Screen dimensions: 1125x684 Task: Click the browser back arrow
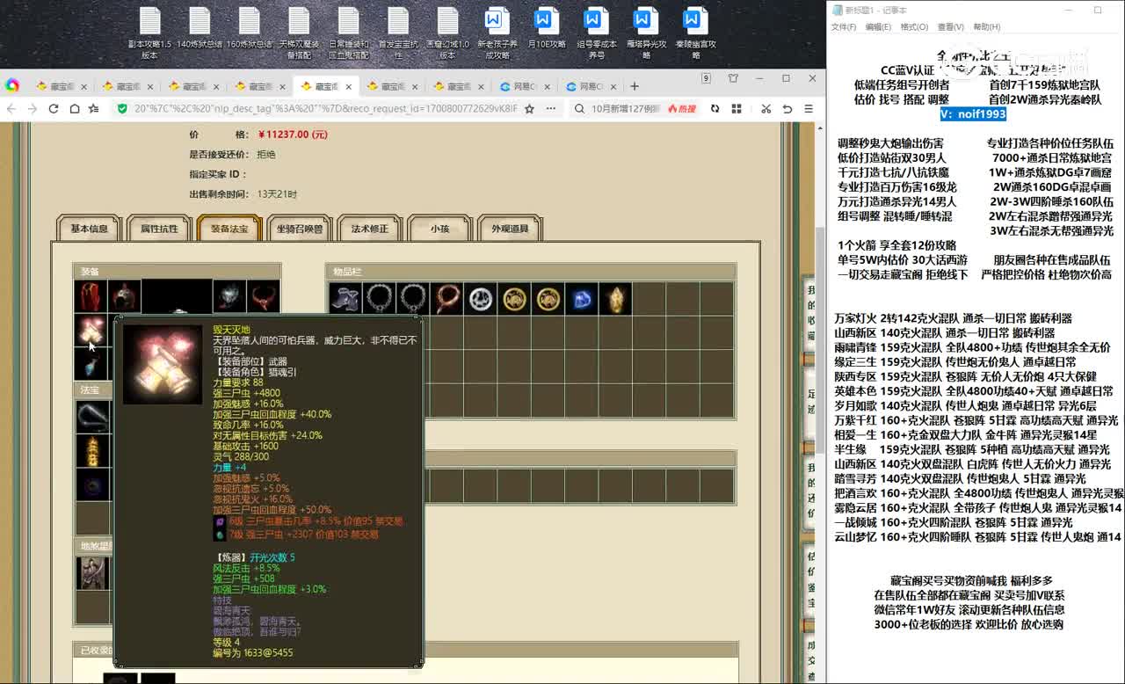coord(11,108)
